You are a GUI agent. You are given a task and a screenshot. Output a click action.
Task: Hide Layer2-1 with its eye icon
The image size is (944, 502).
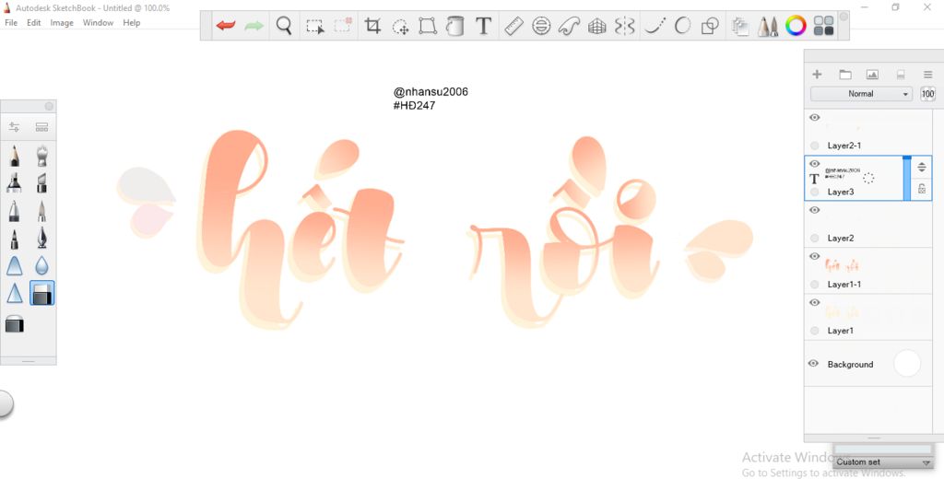click(x=815, y=117)
